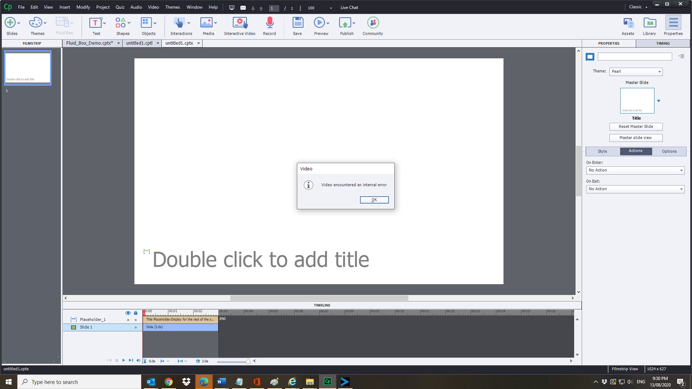Toggle show/hide all items eye in timeline

(128, 313)
